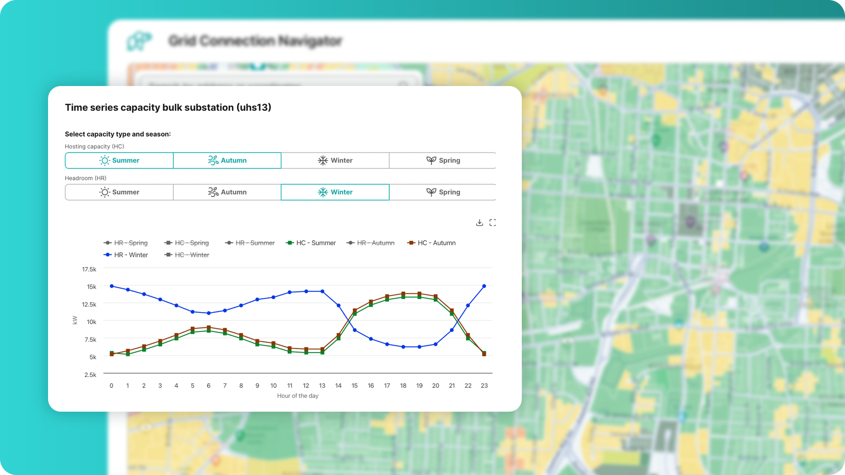The width and height of the screenshot is (845, 475).
Task: Click HR - Winter data point at hour 6
Action: click(209, 313)
